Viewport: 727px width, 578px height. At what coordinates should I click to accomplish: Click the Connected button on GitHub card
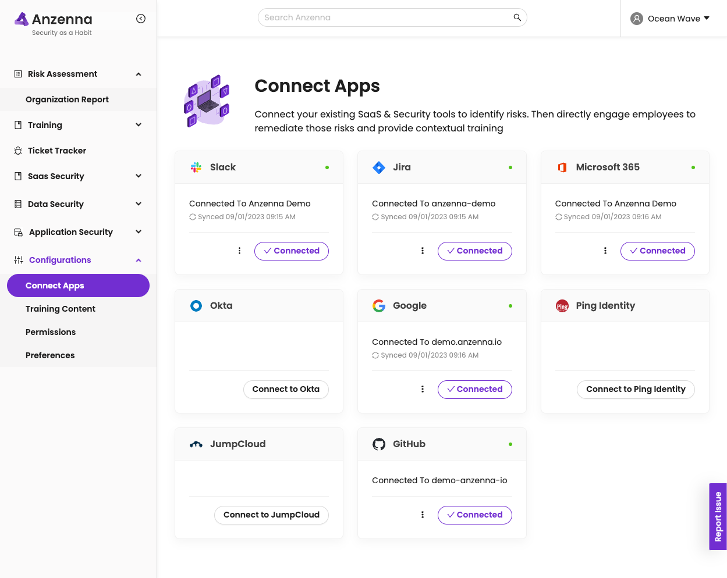[x=475, y=515]
